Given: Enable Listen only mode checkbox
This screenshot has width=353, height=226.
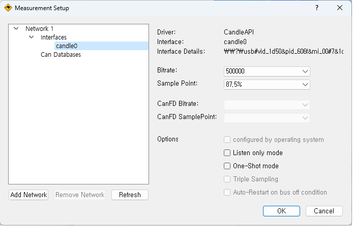Looking at the screenshot, I should tap(227, 153).
